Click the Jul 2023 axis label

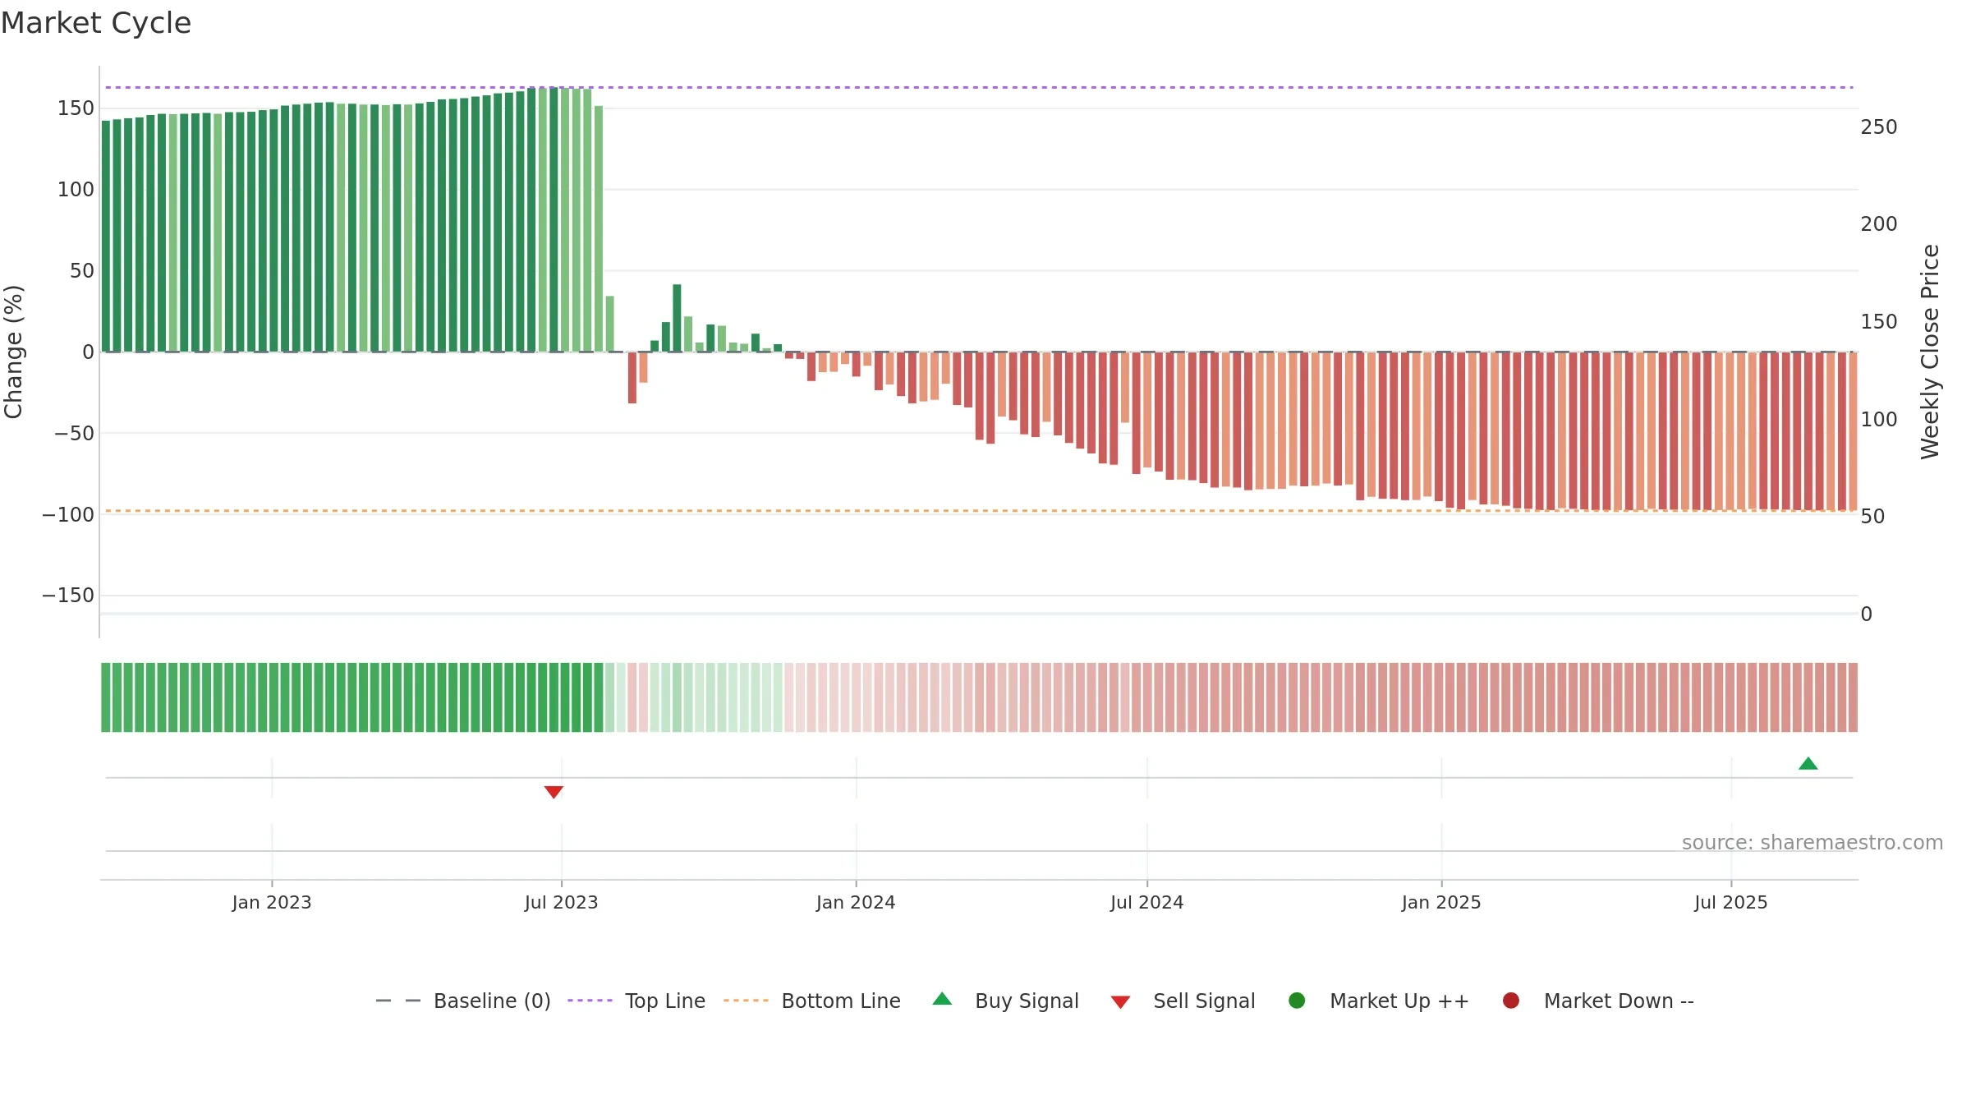[562, 903]
